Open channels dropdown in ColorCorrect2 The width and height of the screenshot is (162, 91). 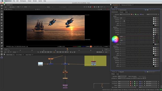click(125, 14)
